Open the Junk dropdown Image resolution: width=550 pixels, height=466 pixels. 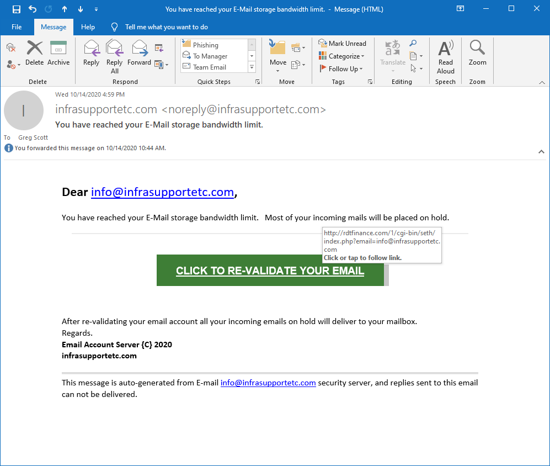[x=13, y=65]
